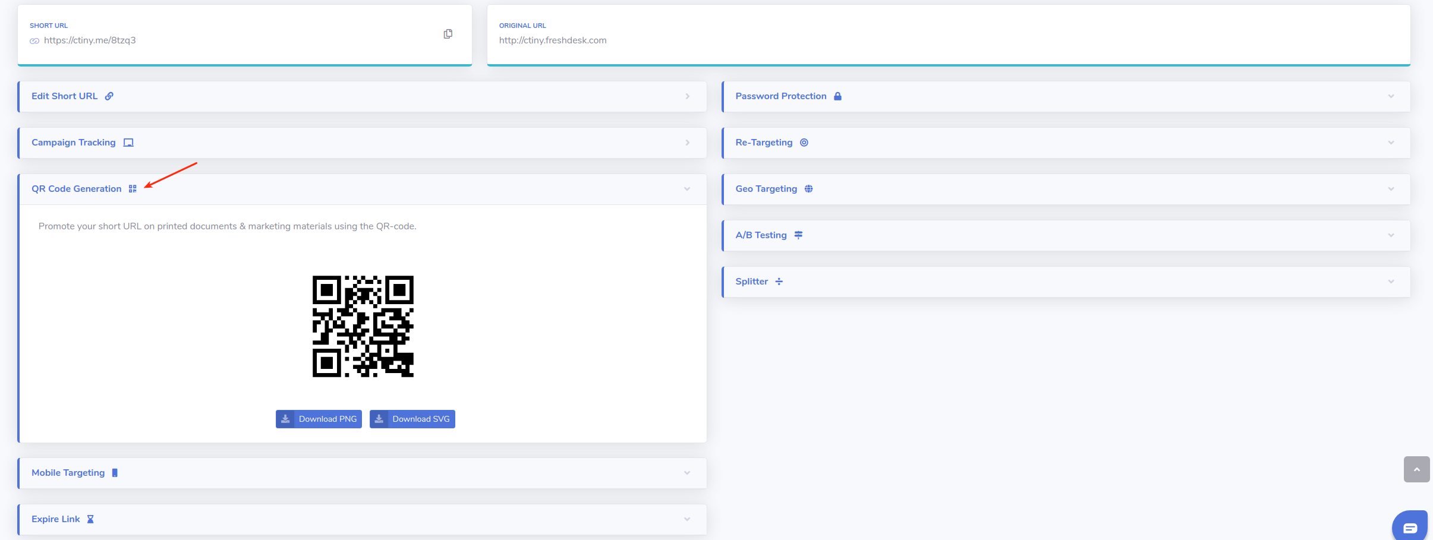Click the divide icon beside Splitter

tap(779, 282)
